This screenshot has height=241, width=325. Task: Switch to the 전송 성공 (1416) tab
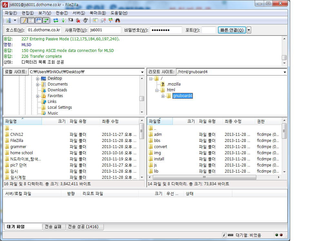pyautogui.click(x=85, y=227)
